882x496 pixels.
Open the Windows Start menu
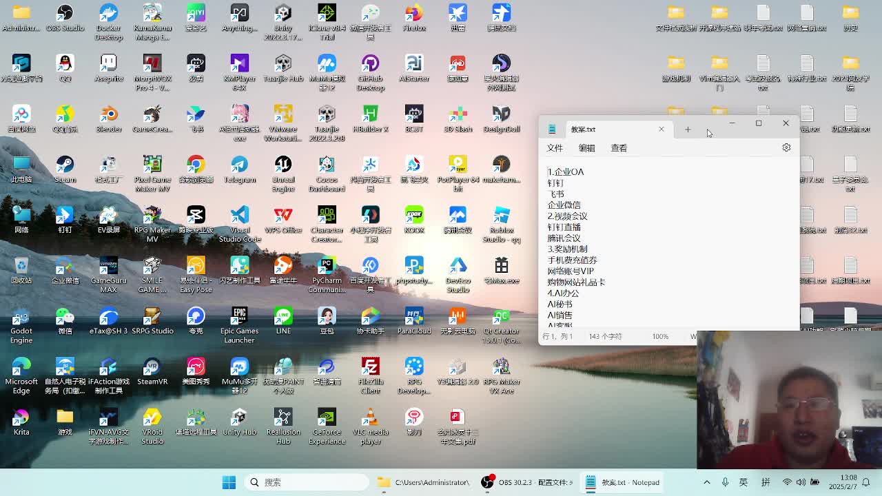pyautogui.click(x=229, y=482)
